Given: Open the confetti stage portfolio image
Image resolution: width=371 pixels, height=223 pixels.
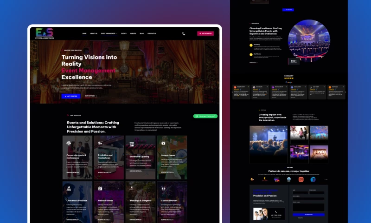Looking at the screenshot, I should click(x=319, y=135).
